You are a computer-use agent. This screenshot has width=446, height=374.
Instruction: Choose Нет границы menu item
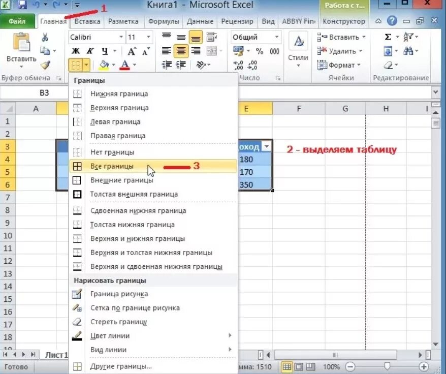pyautogui.click(x=153, y=152)
